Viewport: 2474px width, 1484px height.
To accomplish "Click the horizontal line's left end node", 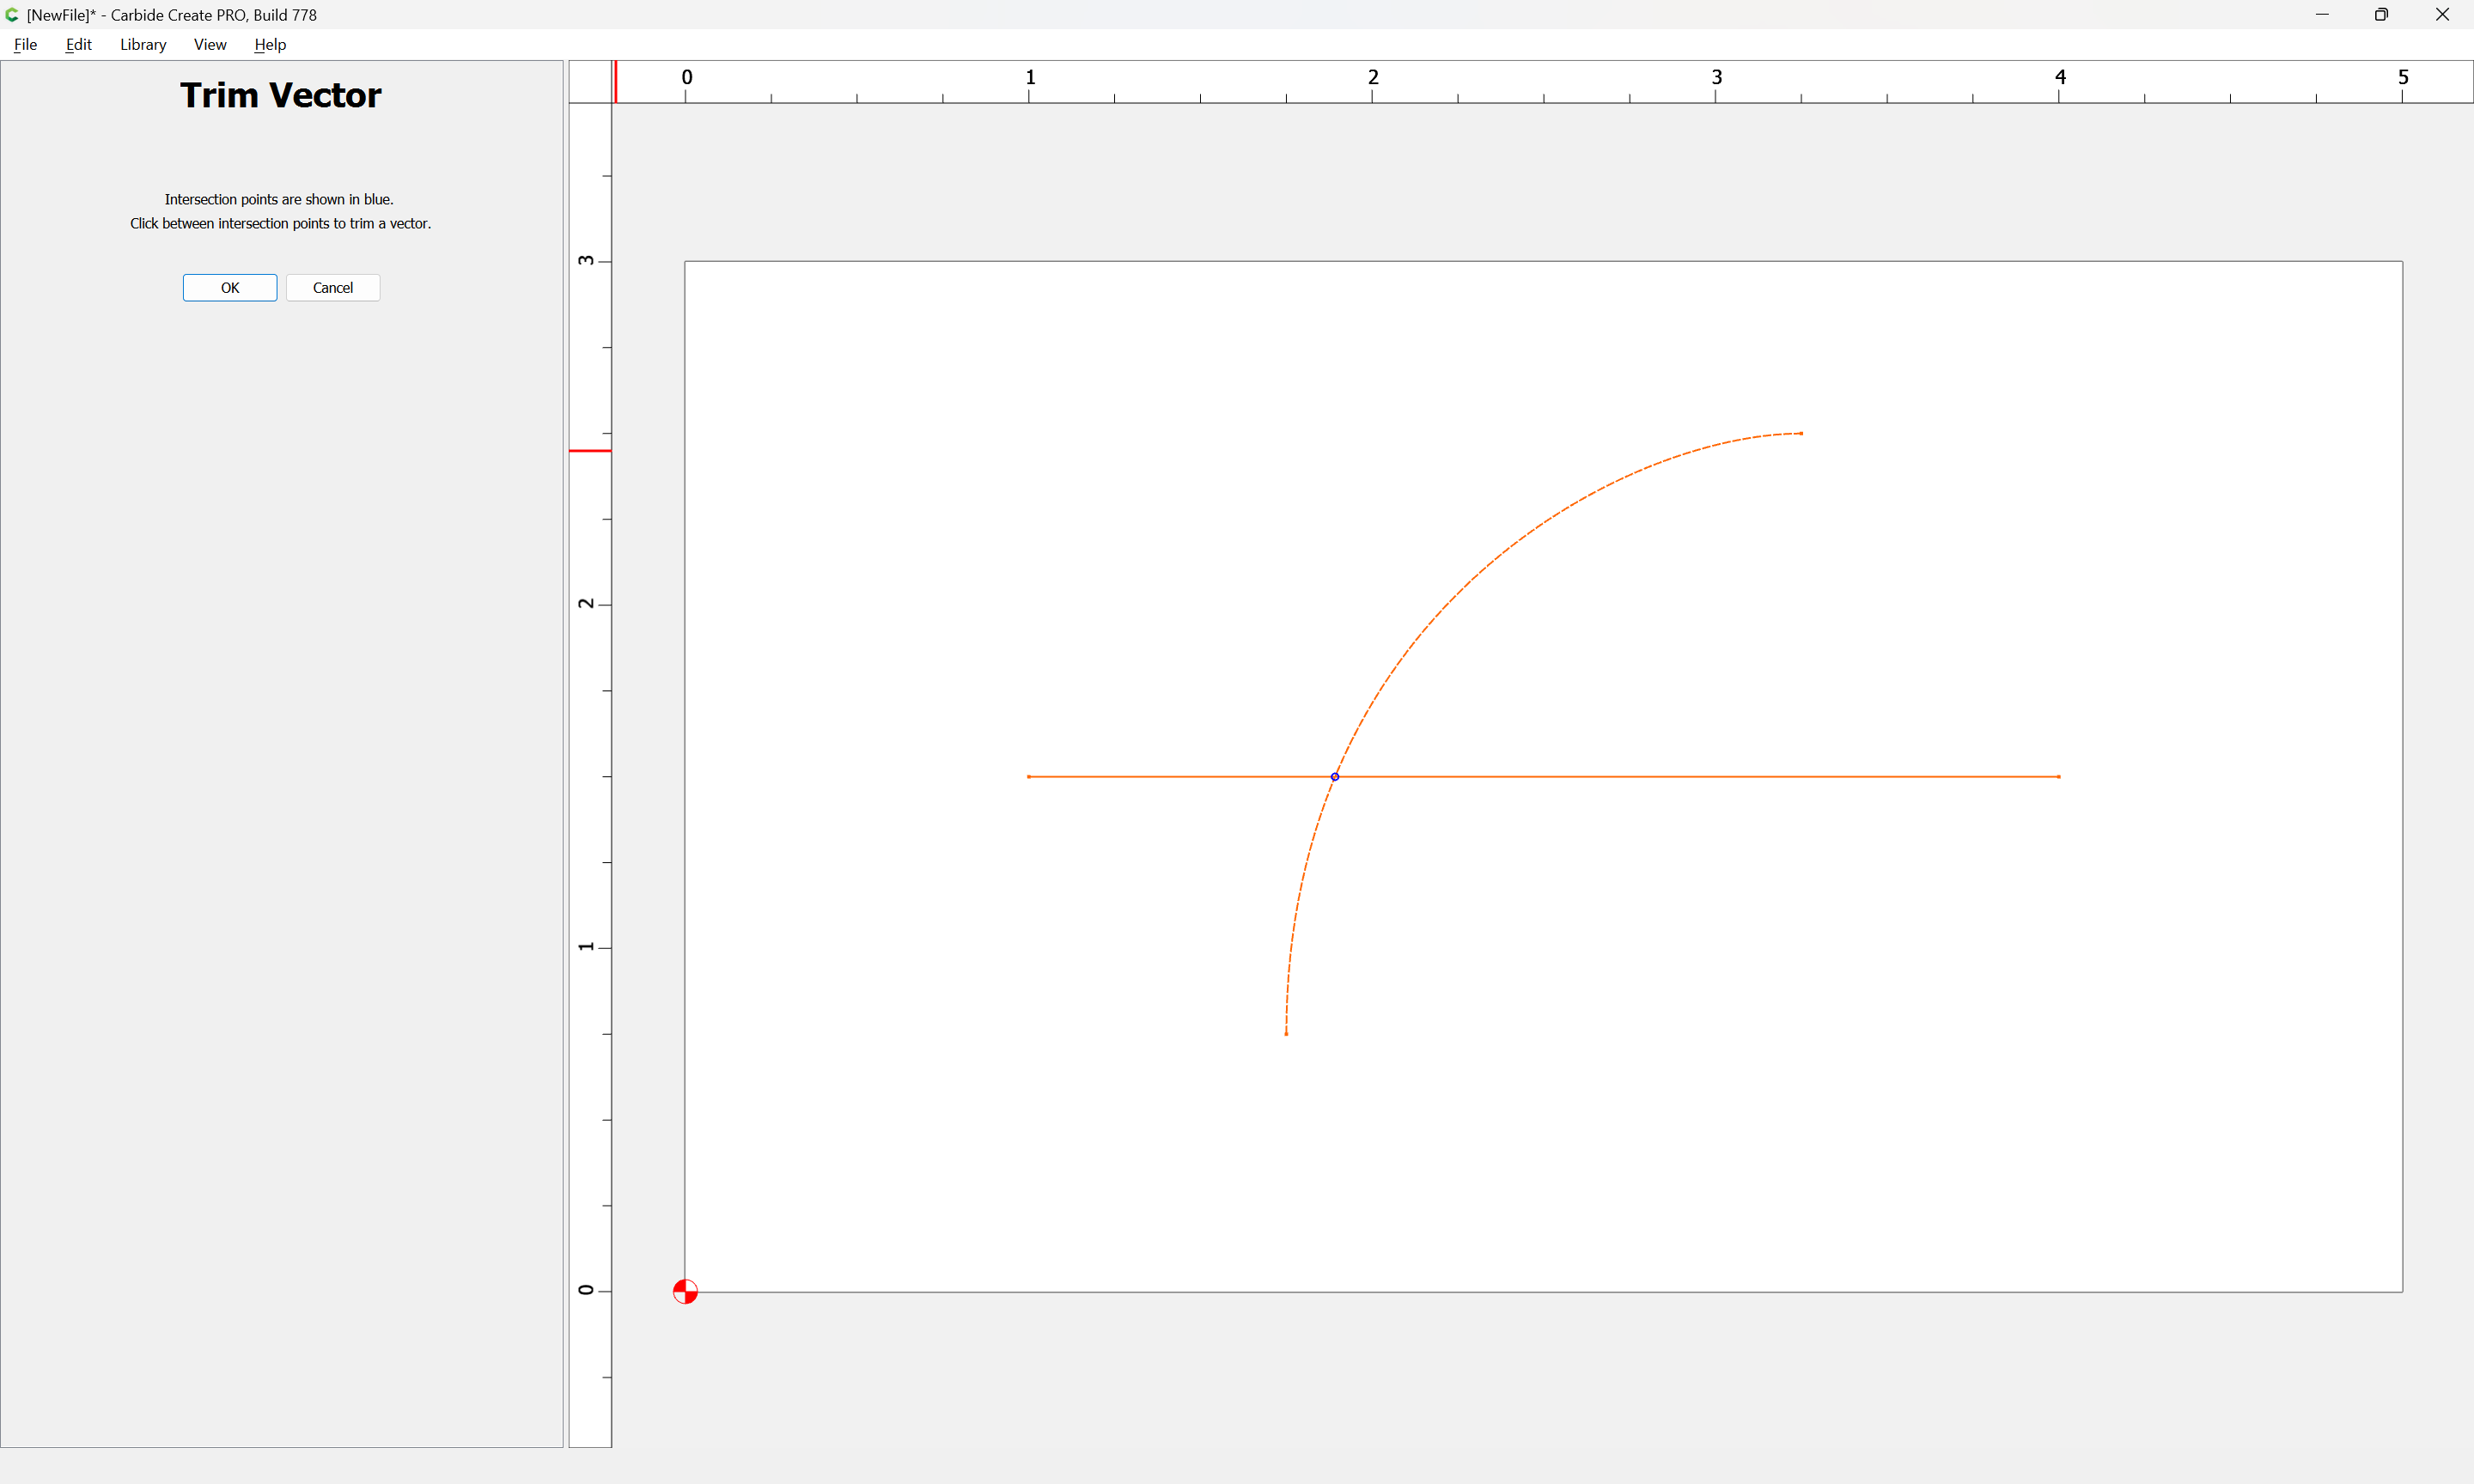I will [x=1029, y=777].
